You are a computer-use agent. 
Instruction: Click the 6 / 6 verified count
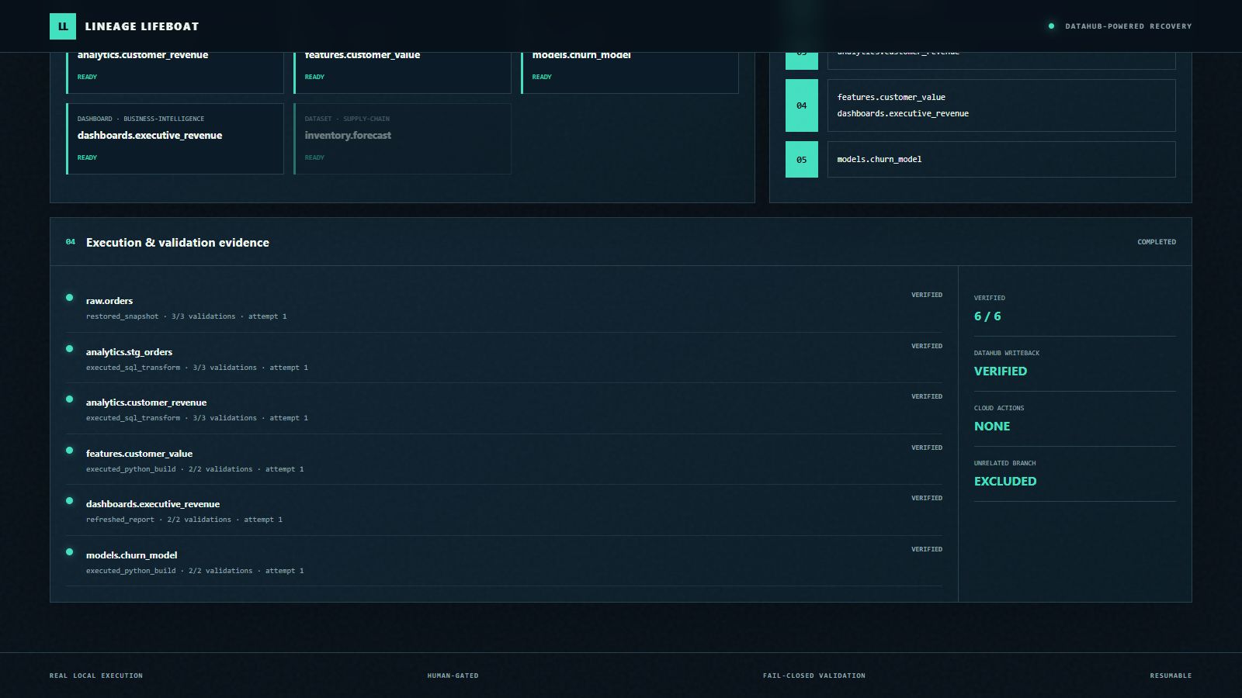pos(987,316)
